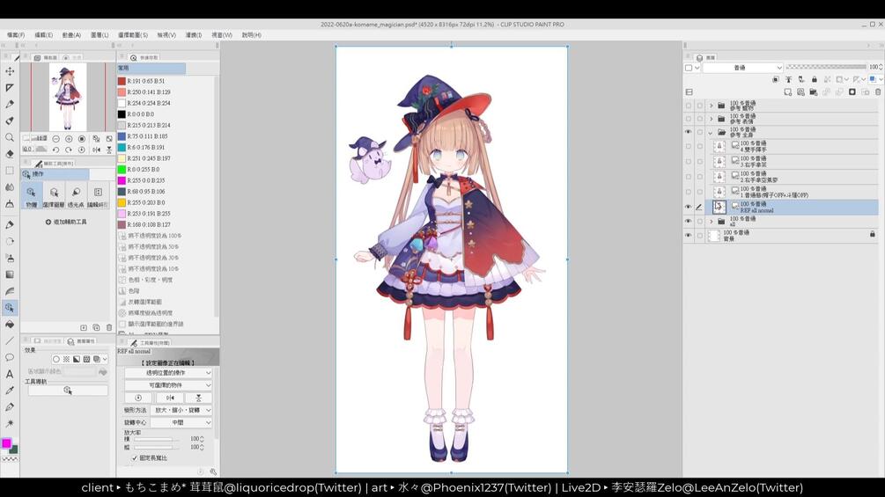Open the 旋轉中心 dropdown
The width and height of the screenshot is (885, 497).
pos(181,422)
